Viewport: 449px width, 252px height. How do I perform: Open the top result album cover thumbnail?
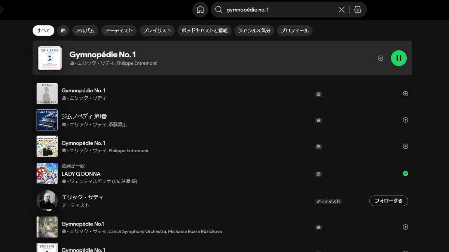pos(50,58)
